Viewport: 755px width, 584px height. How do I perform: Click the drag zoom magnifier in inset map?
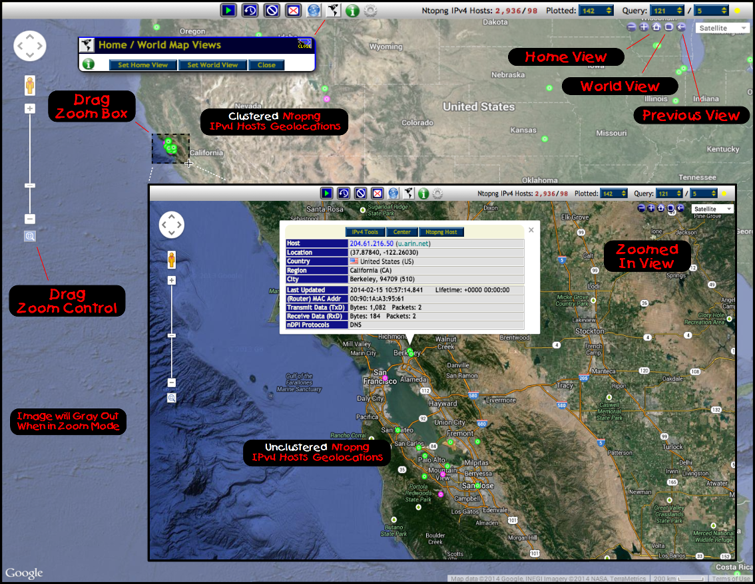click(171, 398)
